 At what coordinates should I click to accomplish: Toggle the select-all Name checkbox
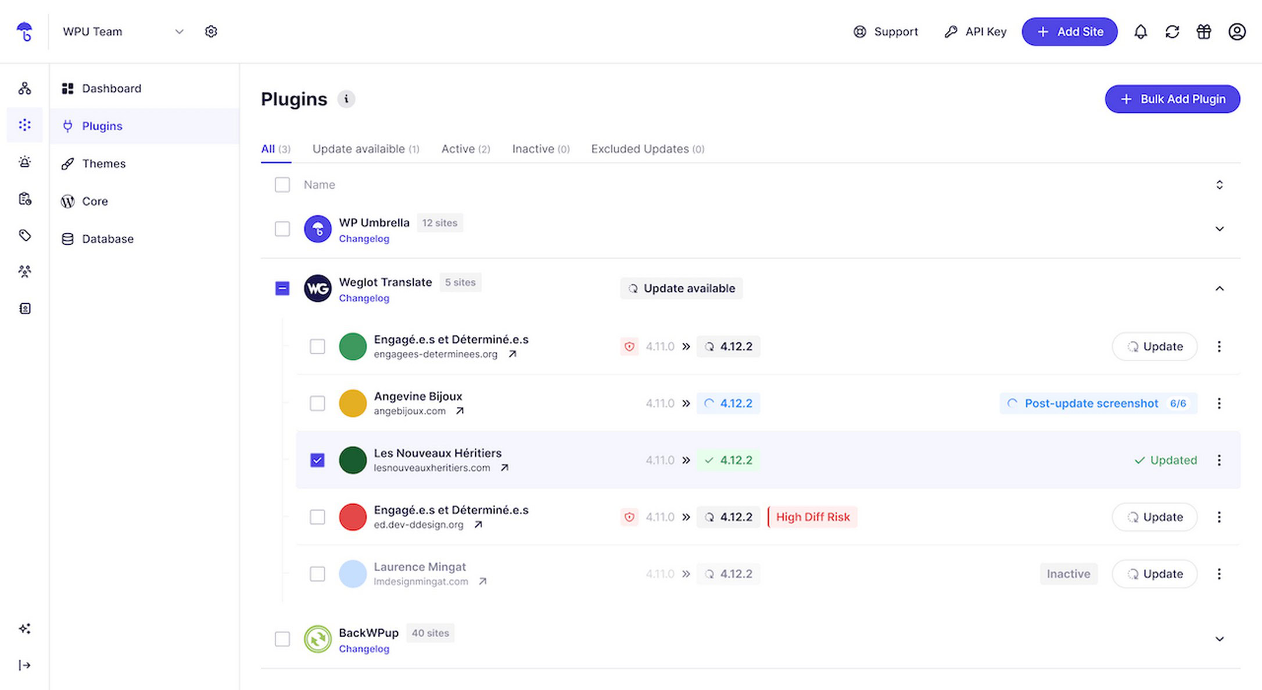[x=282, y=185]
